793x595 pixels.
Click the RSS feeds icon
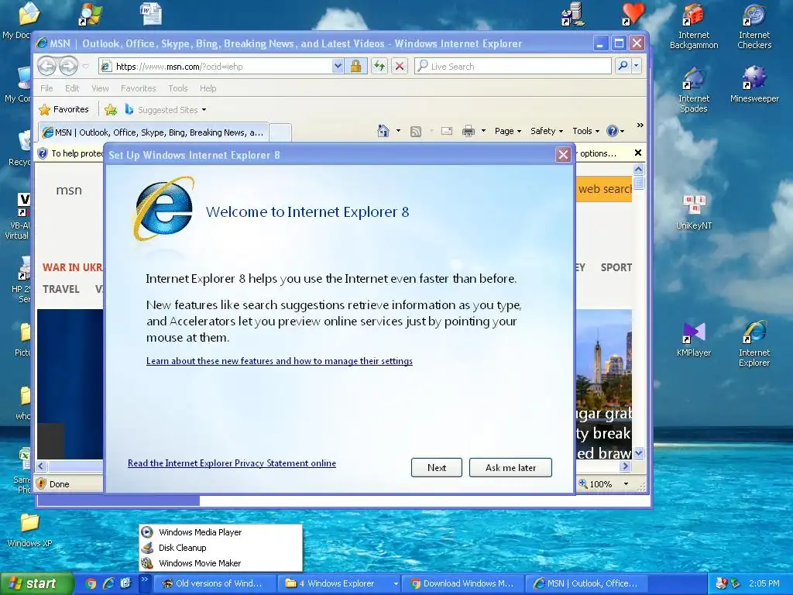coord(416,132)
